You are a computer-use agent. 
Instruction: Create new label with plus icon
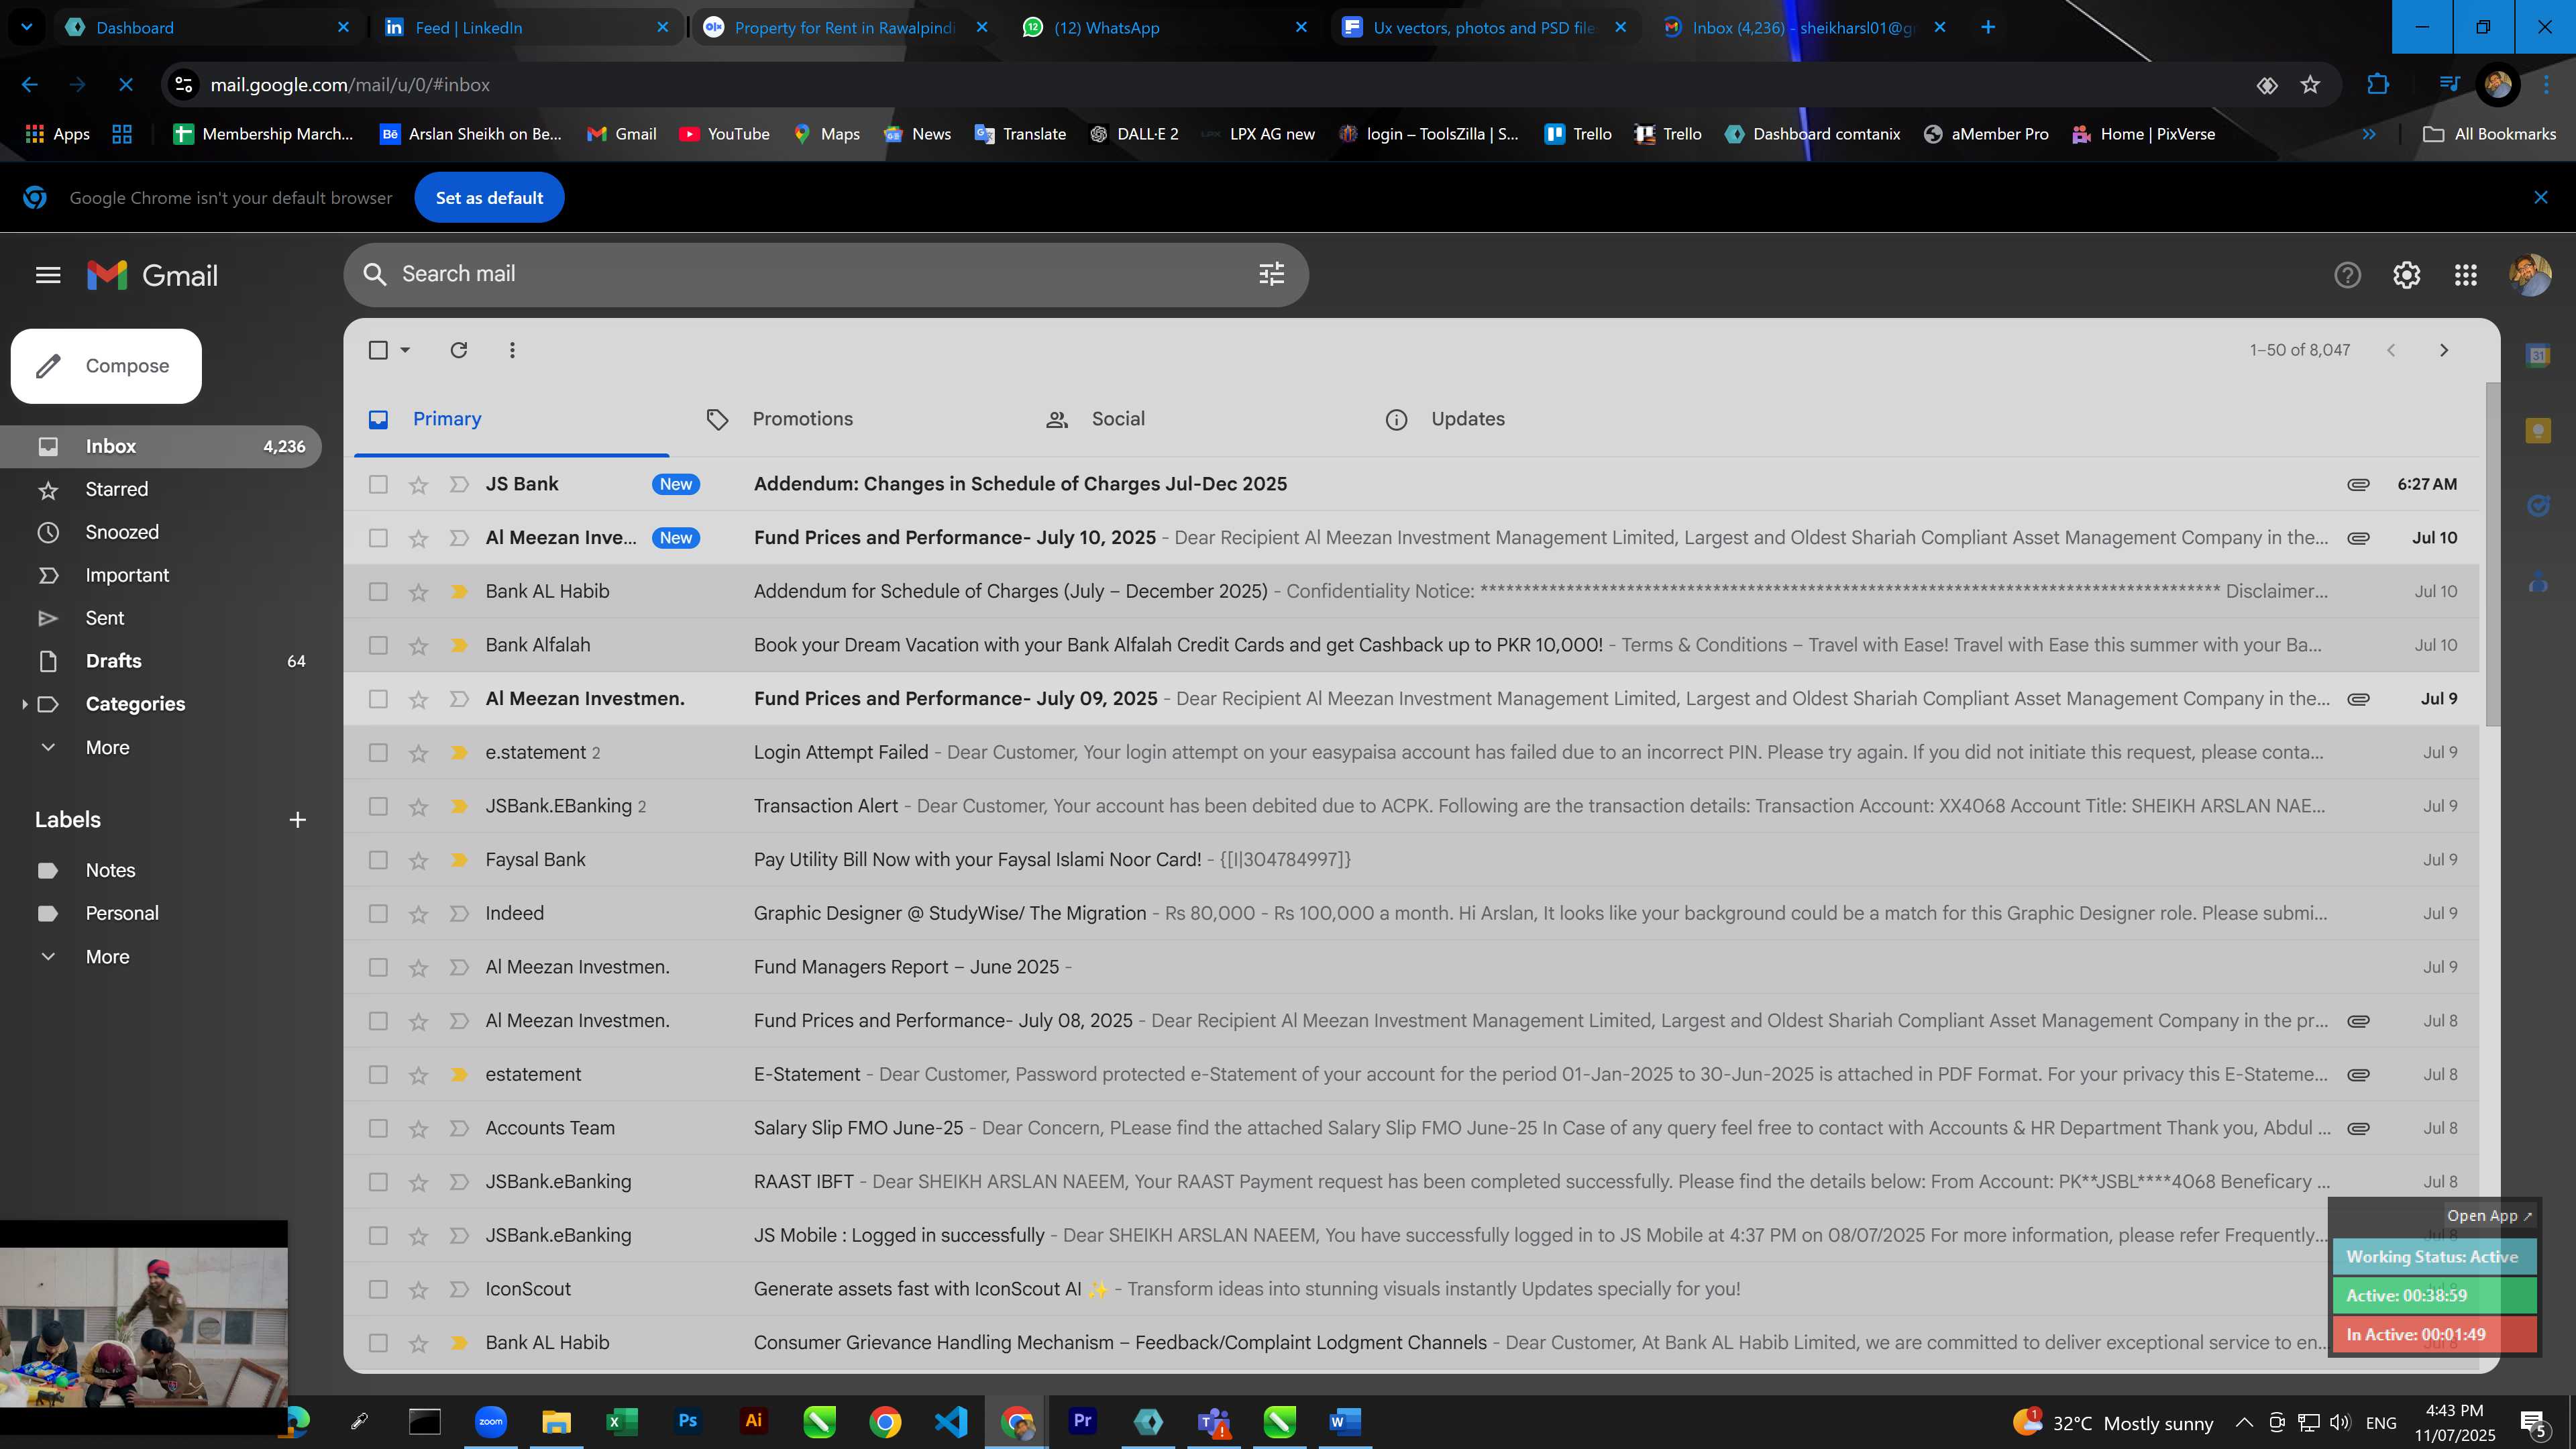297,820
